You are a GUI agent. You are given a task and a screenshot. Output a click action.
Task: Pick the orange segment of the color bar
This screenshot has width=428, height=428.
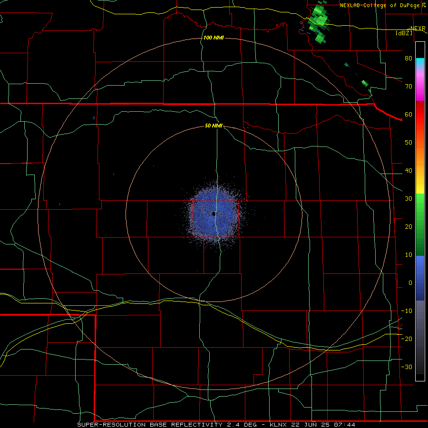coord(420,153)
